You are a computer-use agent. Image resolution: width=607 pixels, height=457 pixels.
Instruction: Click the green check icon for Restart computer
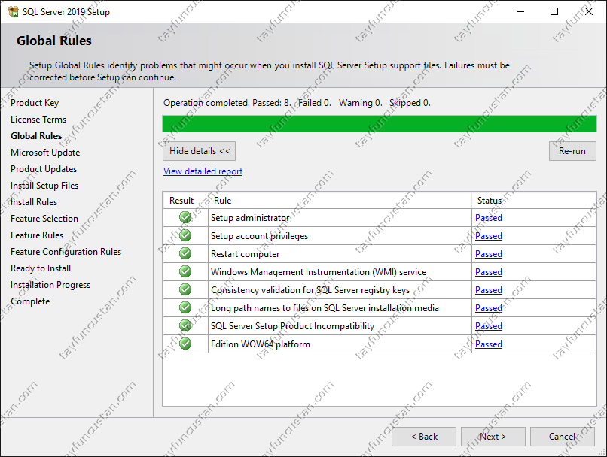pyautogui.click(x=185, y=253)
